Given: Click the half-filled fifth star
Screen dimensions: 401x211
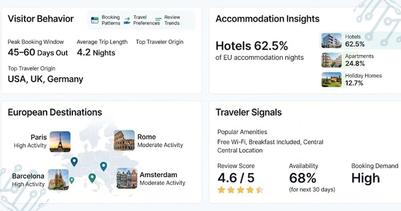Looking at the screenshot, I should point(259,190).
